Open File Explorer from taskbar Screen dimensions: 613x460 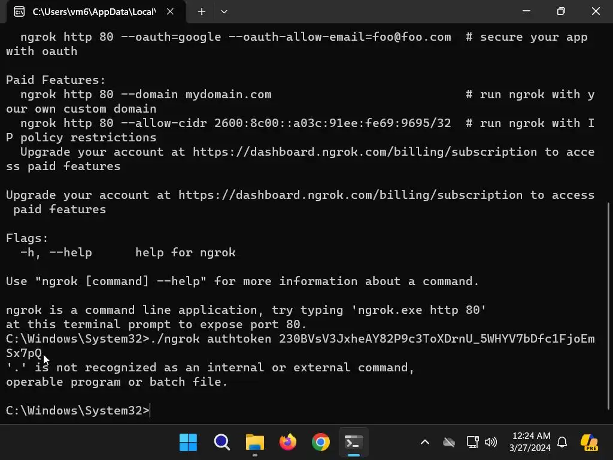point(255,443)
